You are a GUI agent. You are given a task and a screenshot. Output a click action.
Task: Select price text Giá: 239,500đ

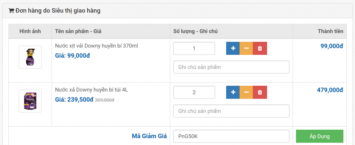click(x=74, y=100)
